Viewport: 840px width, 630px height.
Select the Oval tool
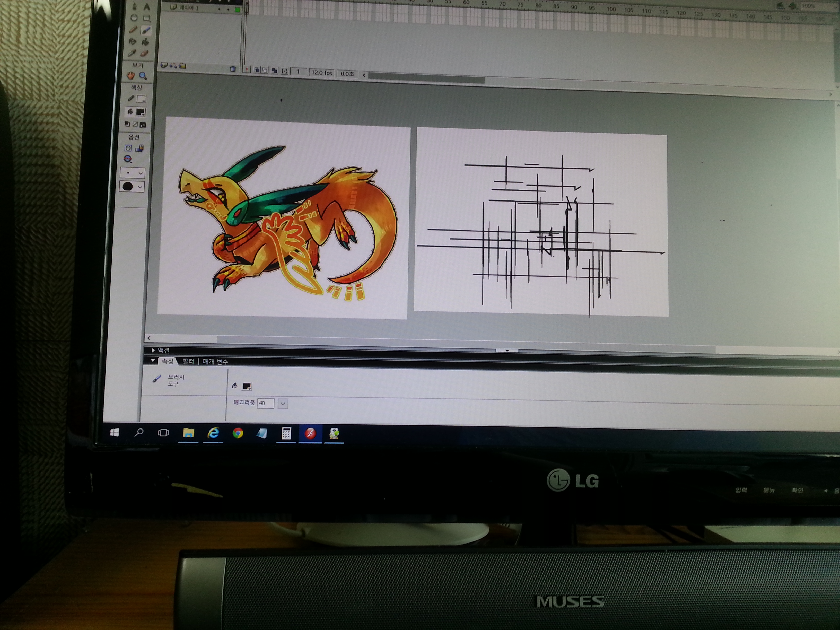134,18
